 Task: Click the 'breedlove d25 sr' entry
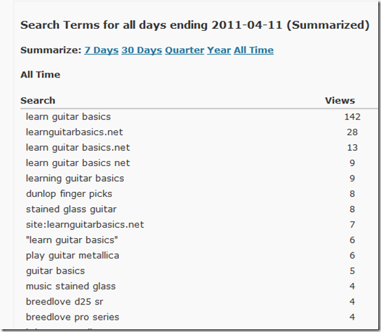(65, 302)
